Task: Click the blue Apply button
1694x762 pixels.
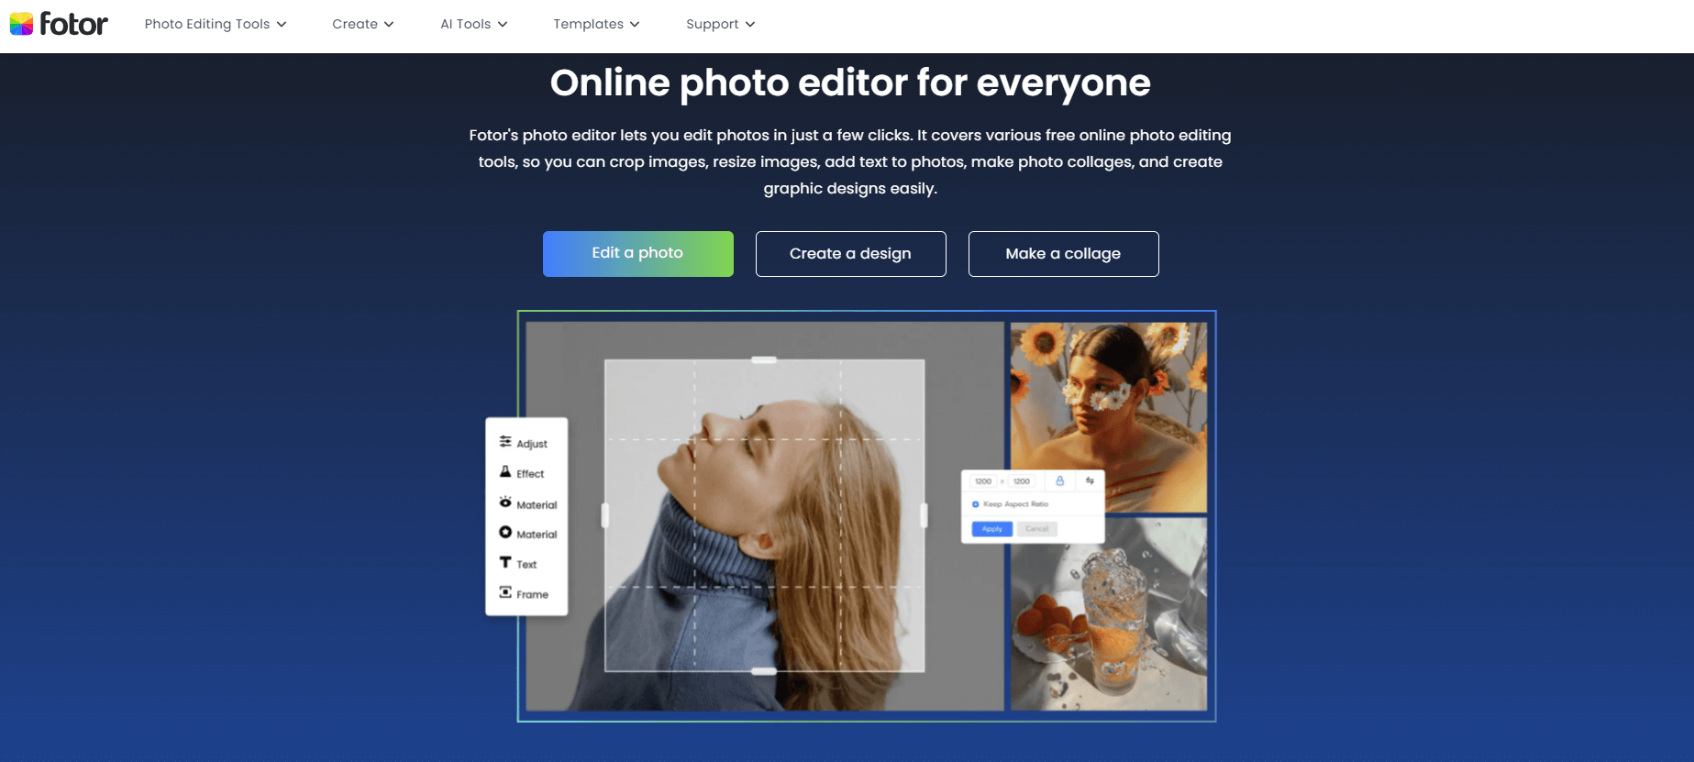Action: pos(992,529)
